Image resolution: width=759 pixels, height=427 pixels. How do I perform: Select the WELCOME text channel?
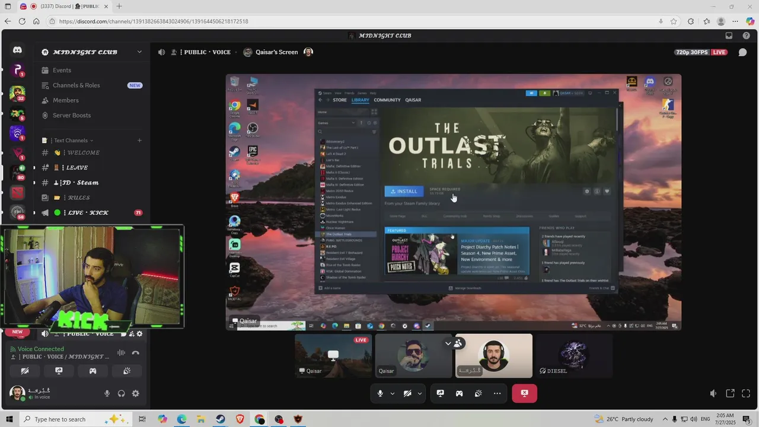[x=92, y=152]
